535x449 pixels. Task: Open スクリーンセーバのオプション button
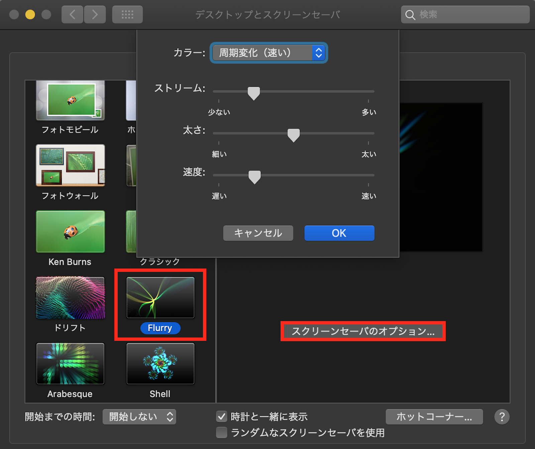coord(363,331)
